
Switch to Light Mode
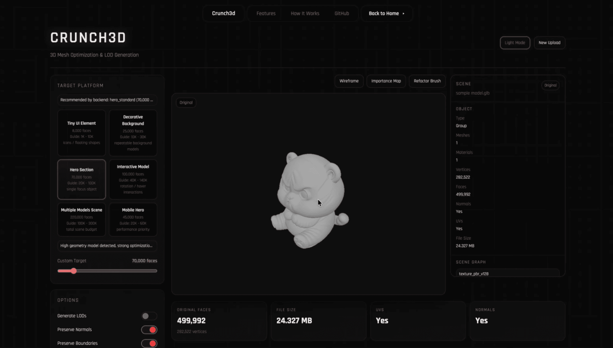coord(515,43)
